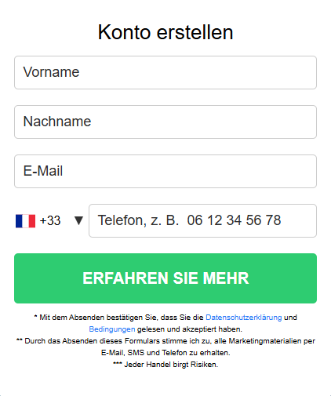The width and height of the screenshot is (331, 396).
Task: Open the country code dropdown arrow
Action: click(78, 220)
